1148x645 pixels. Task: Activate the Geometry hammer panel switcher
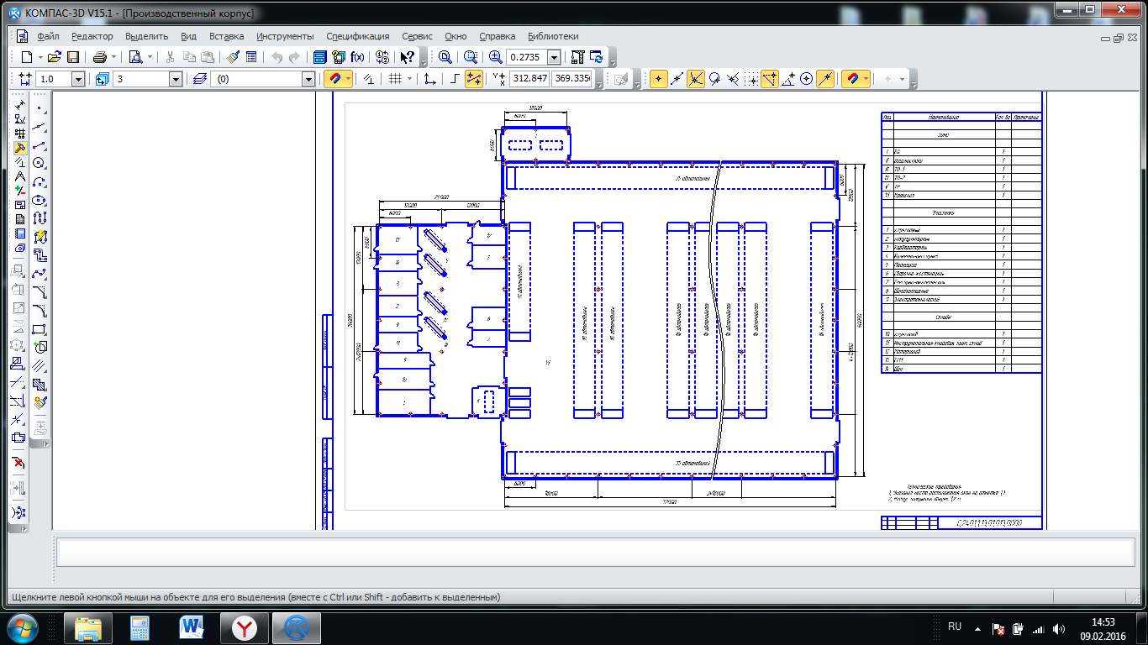coord(20,147)
